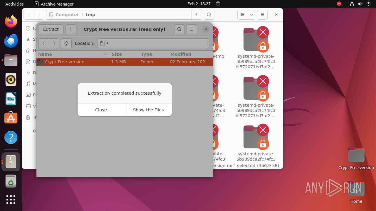
Task: Select the bottom systemd-private folder in Files
Action: tap(256, 143)
